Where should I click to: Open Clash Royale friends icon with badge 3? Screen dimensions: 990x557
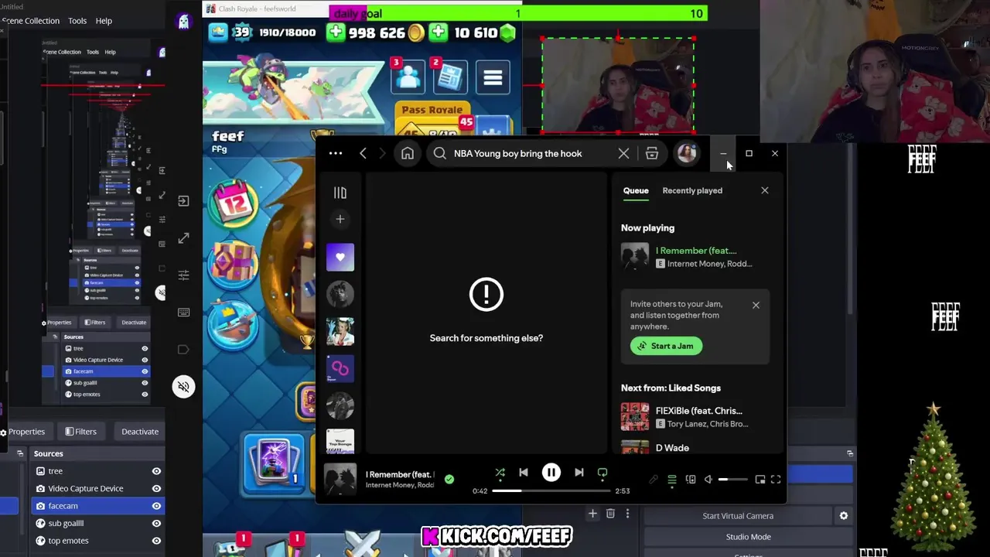pyautogui.click(x=408, y=76)
